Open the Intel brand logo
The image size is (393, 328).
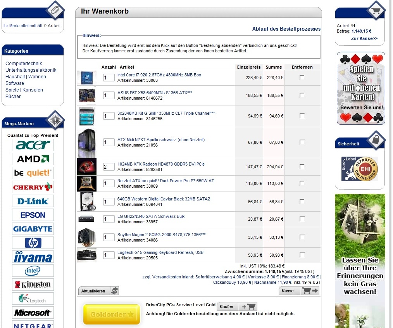coord(33,271)
